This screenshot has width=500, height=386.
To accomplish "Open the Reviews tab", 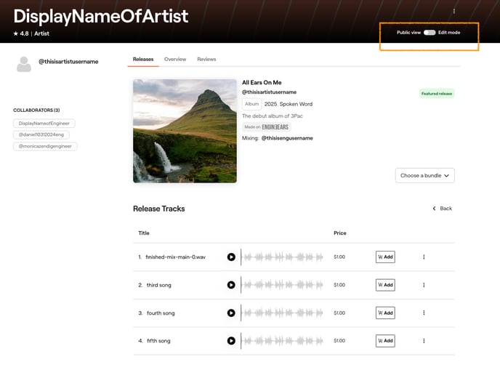I will [x=206, y=59].
